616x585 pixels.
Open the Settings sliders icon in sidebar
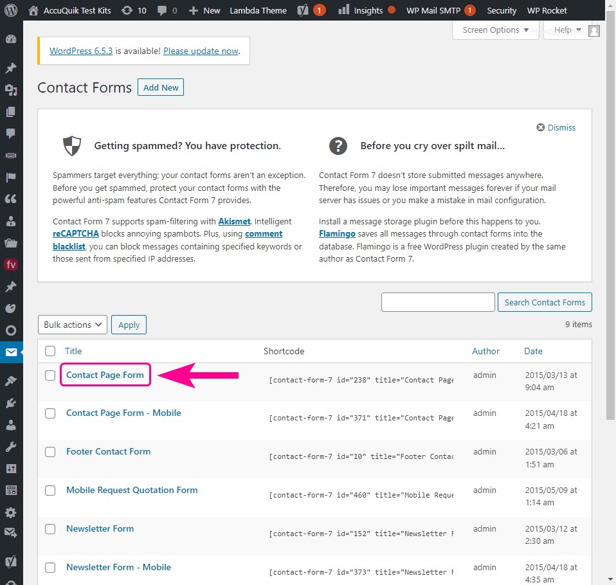click(x=11, y=468)
